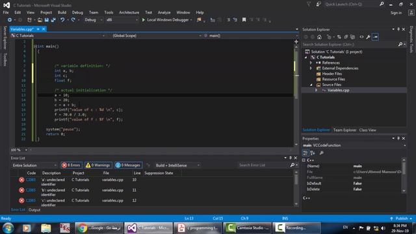Click error code link for 'a' undeclared identifier

tap(31, 180)
